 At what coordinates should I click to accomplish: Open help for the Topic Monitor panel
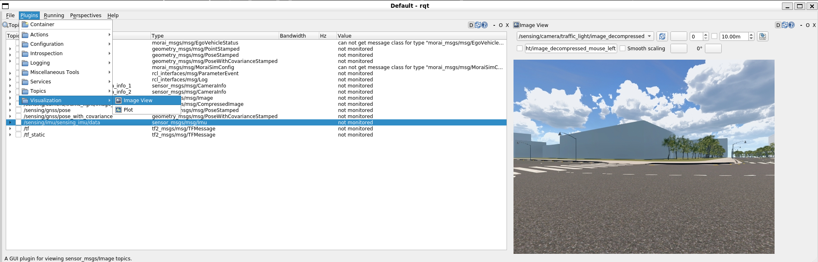(x=484, y=25)
